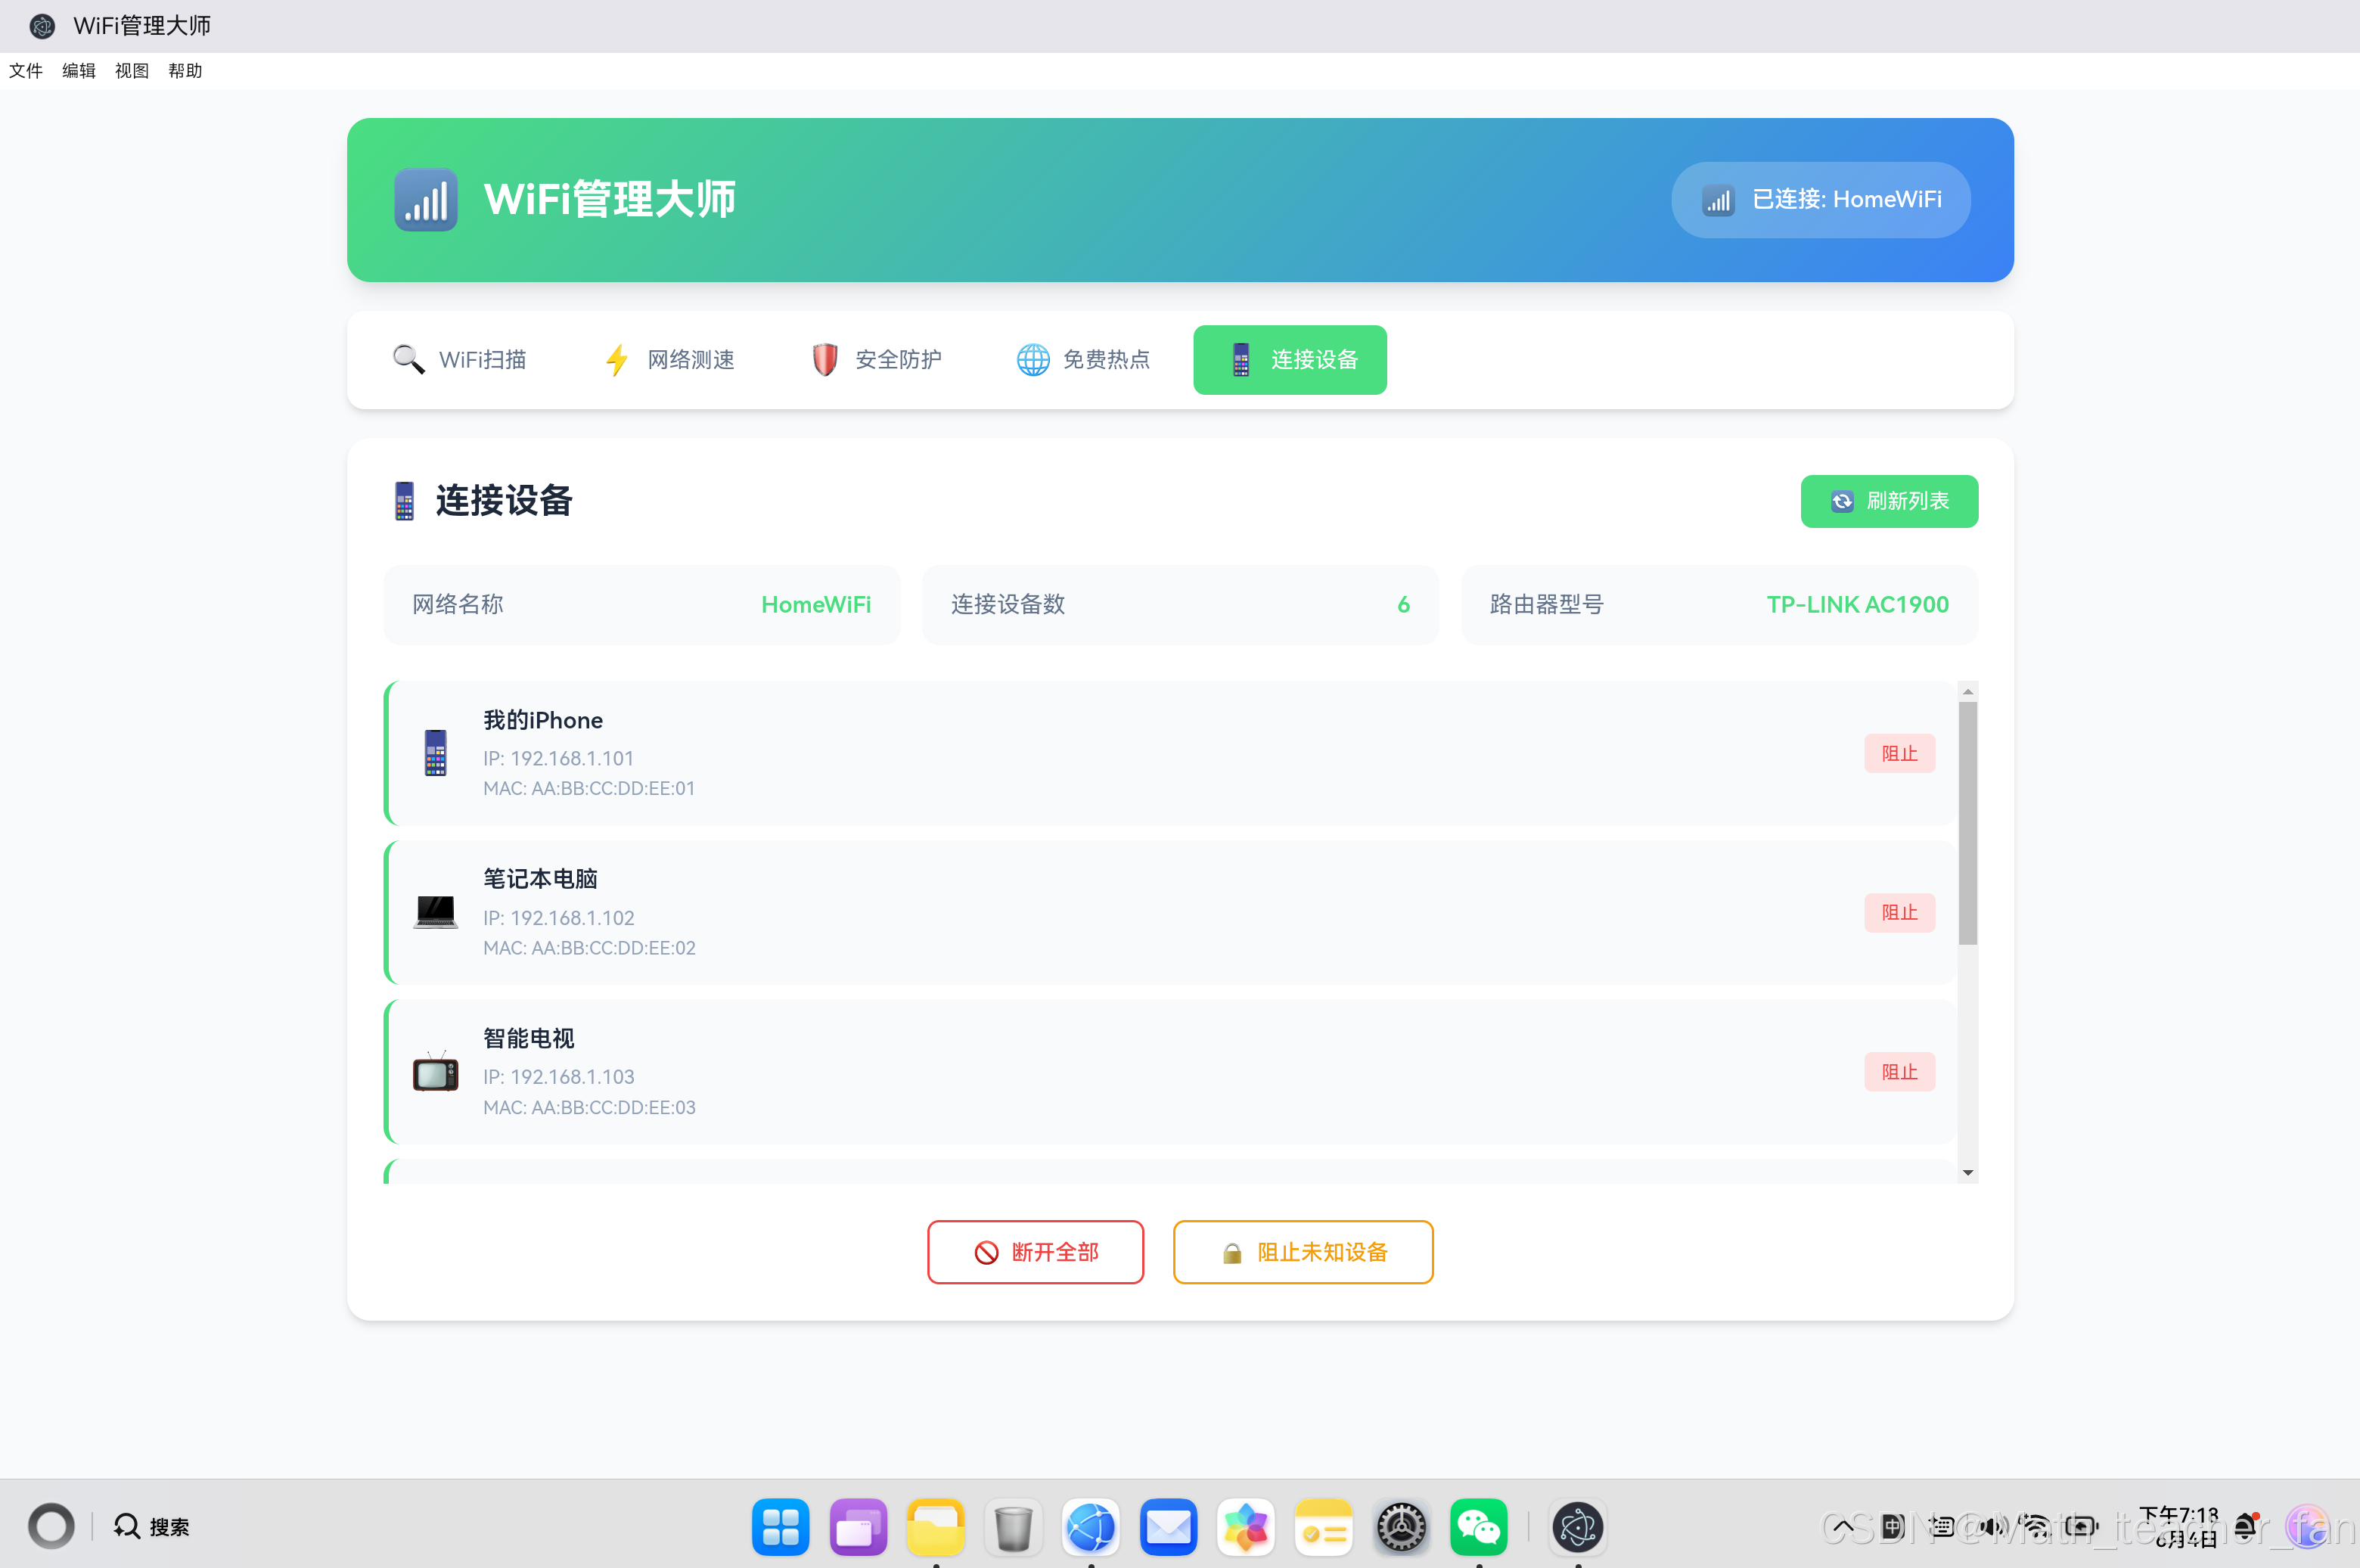2360x1568 pixels.
Task: Click the phone icon beside 连接设备 heading
Action: [x=404, y=501]
